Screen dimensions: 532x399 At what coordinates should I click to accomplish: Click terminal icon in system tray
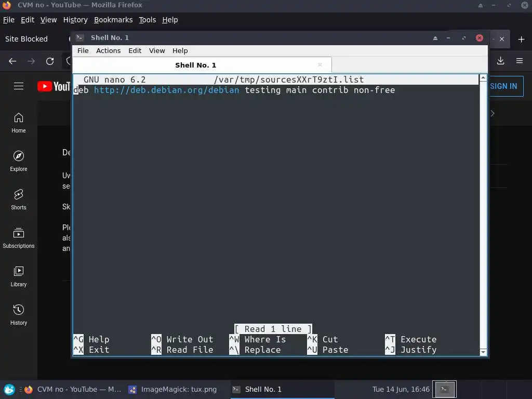tap(445, 389)
